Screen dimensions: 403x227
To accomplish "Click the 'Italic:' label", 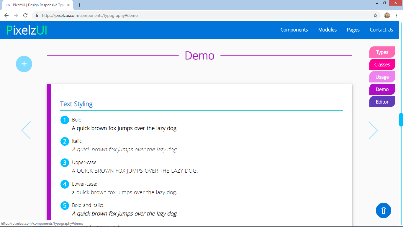I will pos(77,141).
